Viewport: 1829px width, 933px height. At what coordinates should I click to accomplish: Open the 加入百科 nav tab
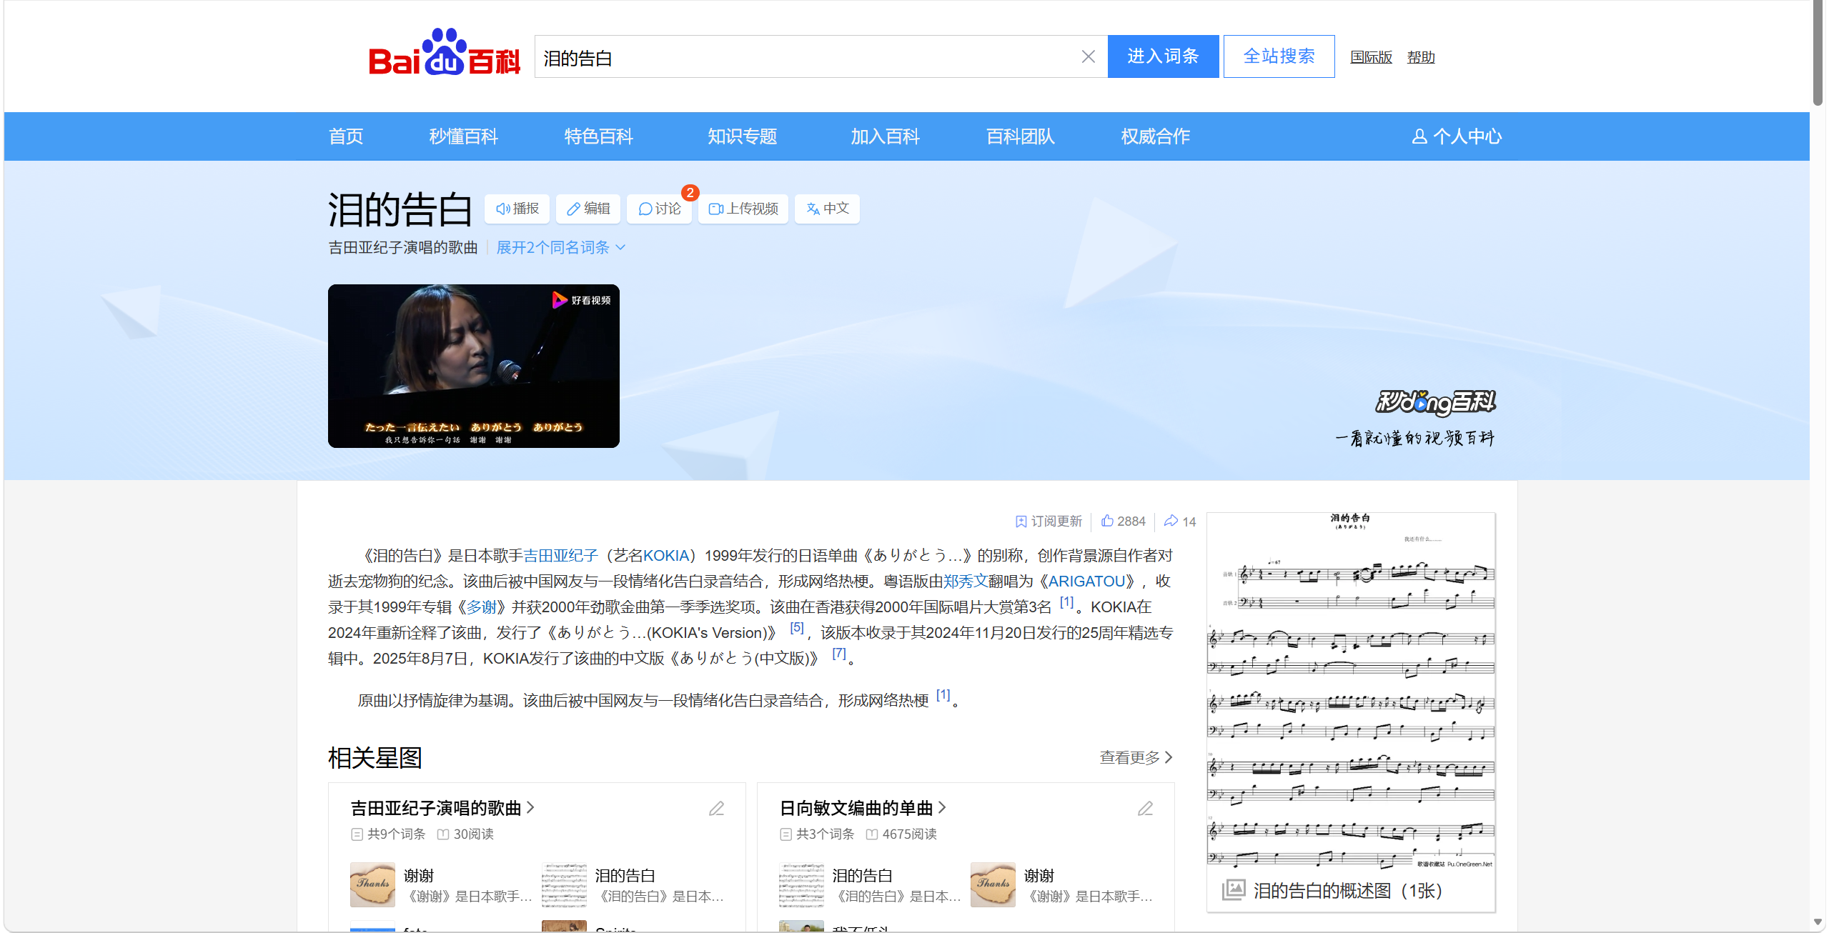(x=886, y=136)
